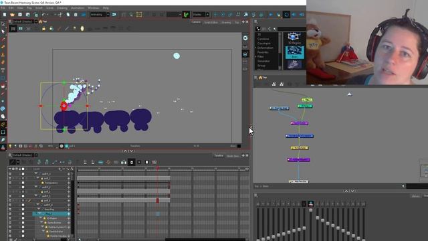
Task: Click the Open Scene folder icon
Action: click(x=12, y=15)
